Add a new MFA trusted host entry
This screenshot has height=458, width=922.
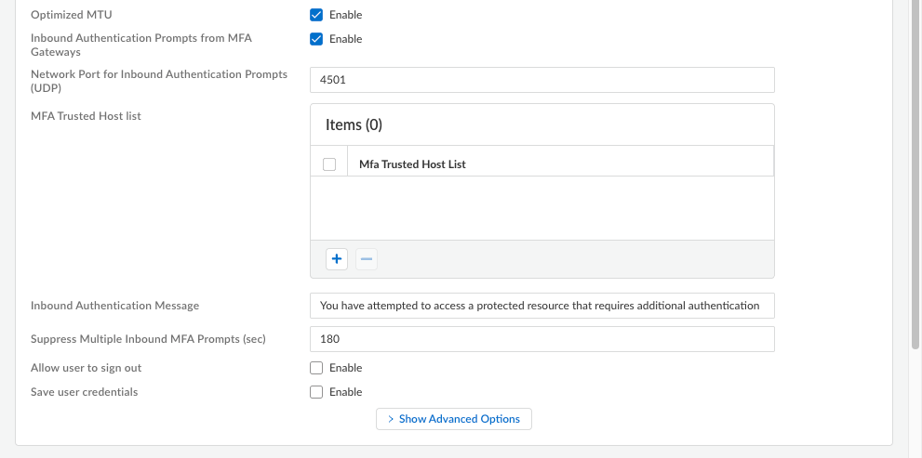(x=337, y=259)
